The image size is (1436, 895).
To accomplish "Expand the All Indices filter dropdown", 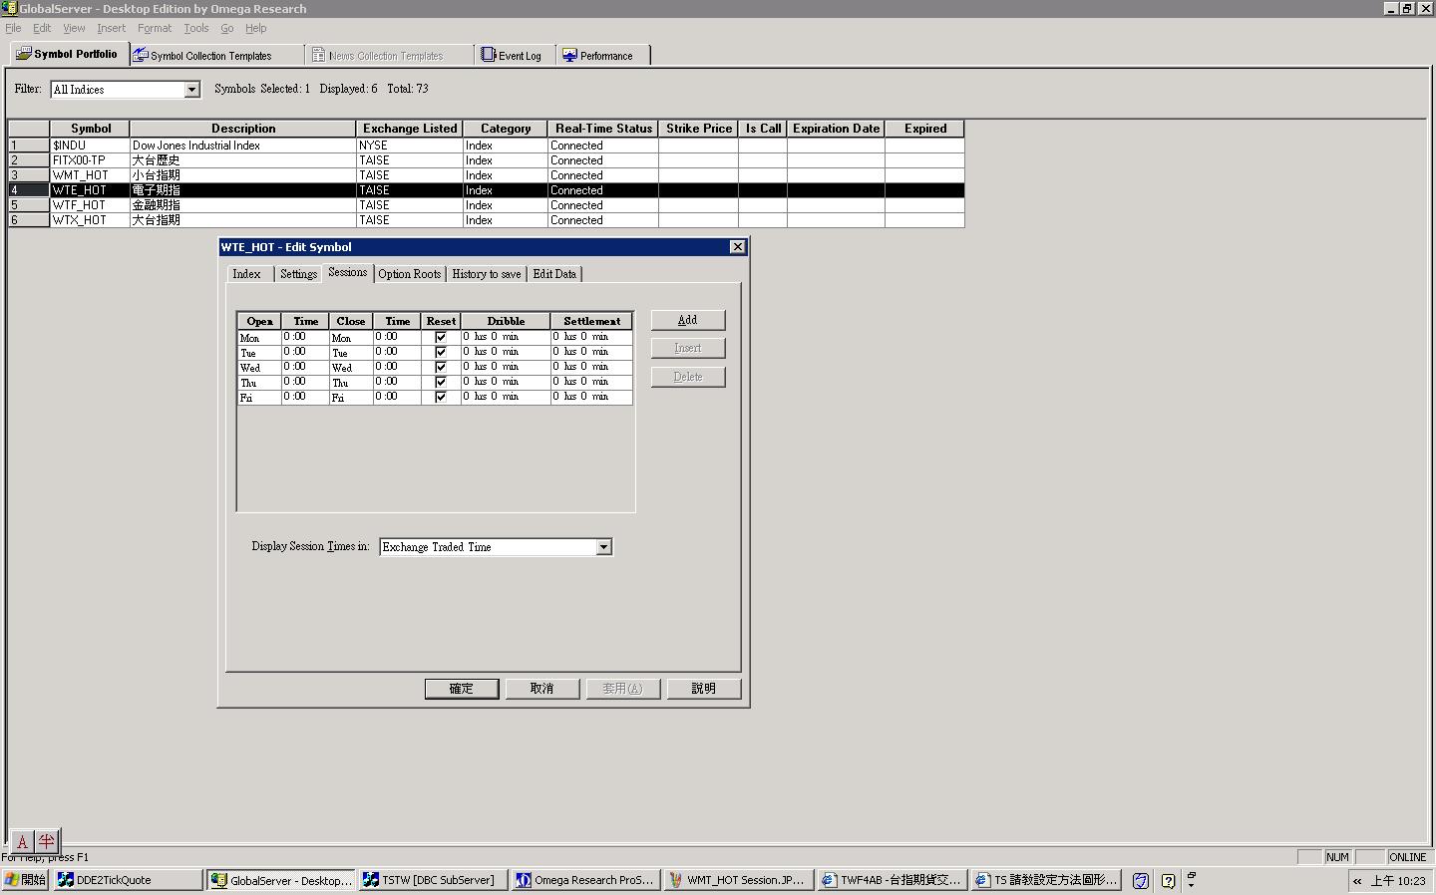I will pos(191,90).
